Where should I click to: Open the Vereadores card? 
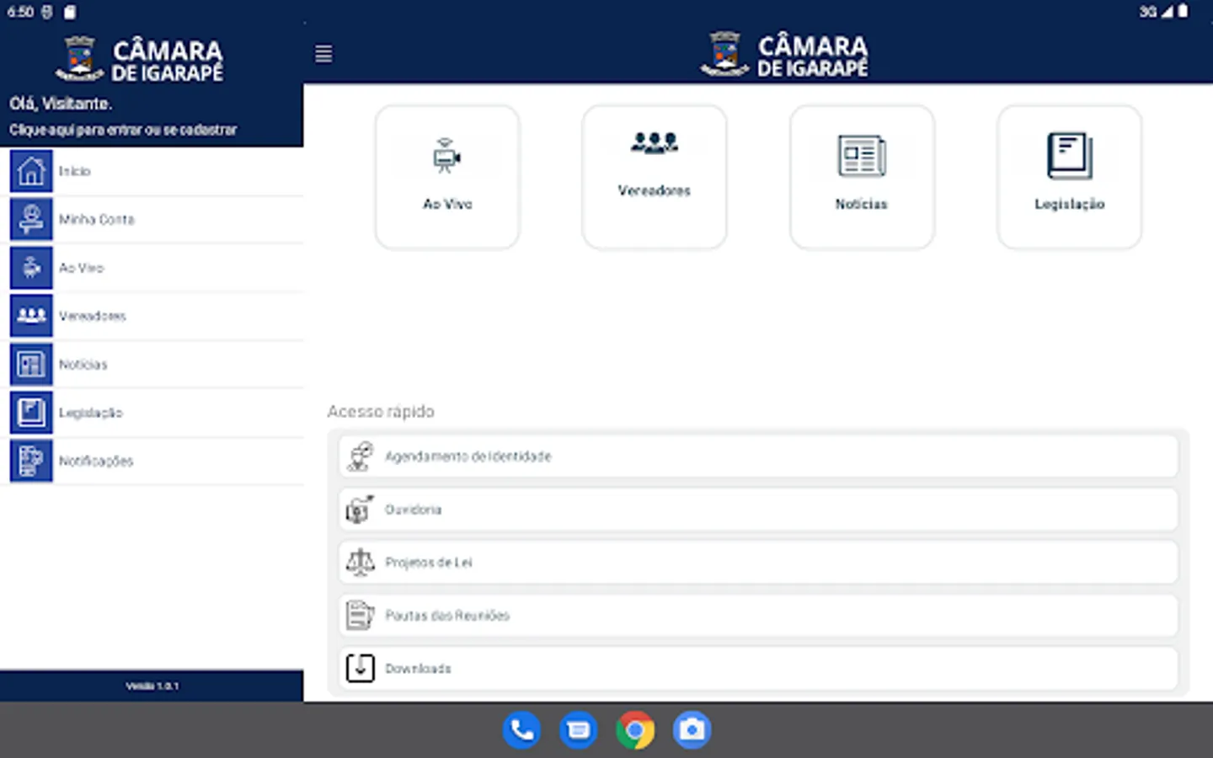point(655,177)
